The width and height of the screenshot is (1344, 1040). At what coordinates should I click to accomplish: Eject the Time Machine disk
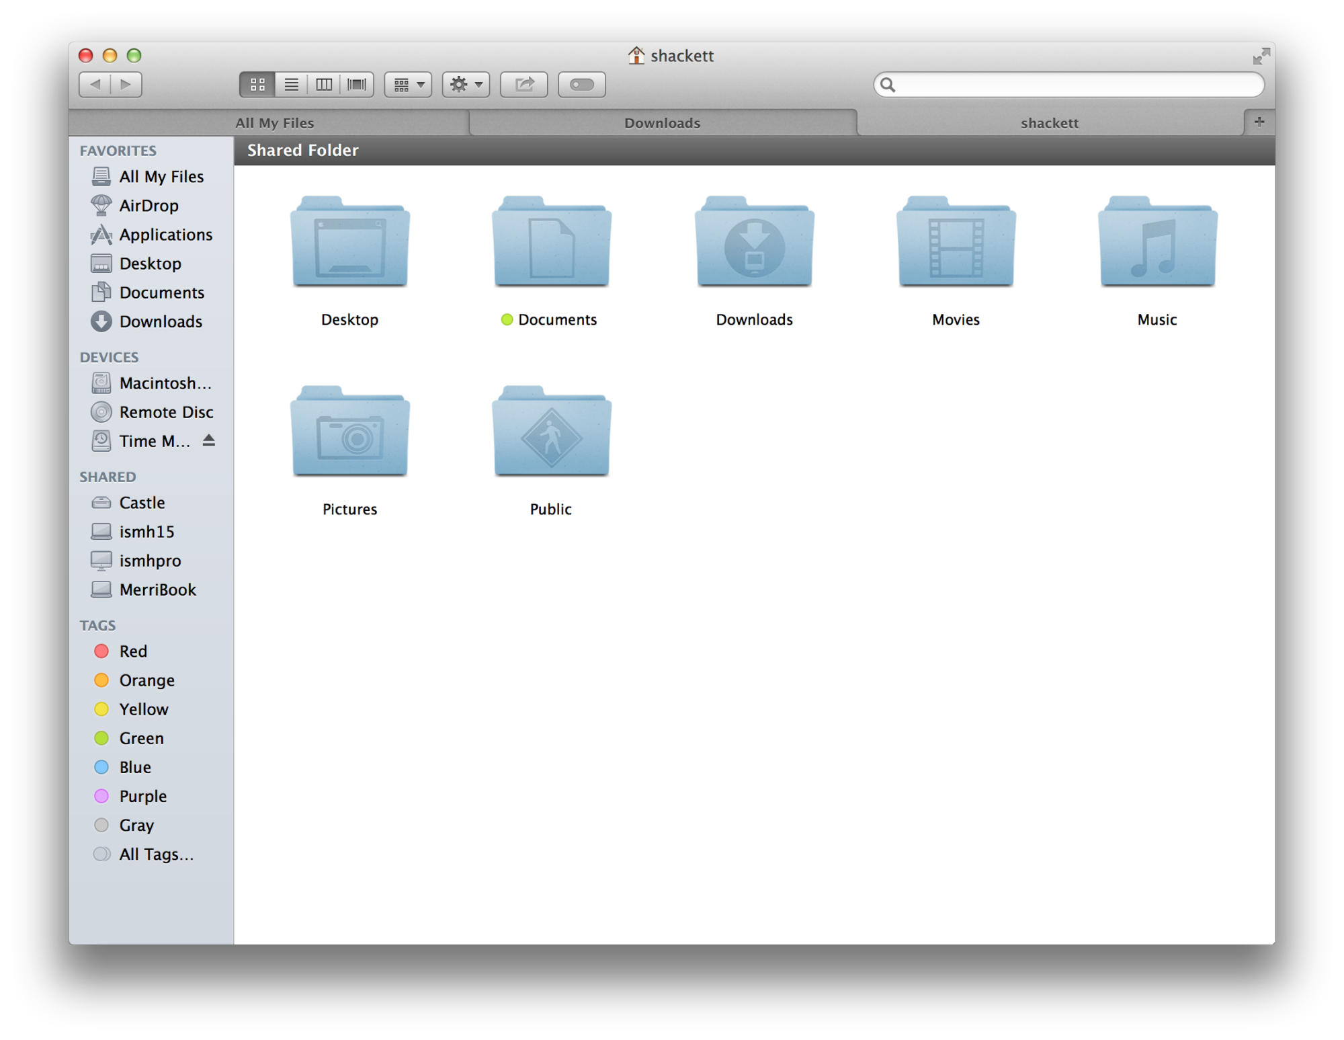pyautogui.click(x=209, y=440)
